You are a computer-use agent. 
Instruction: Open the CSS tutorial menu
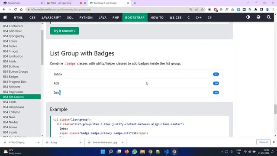pos(32,17)
